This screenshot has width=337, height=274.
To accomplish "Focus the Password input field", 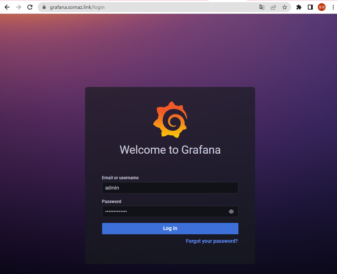I will point(170,212).
